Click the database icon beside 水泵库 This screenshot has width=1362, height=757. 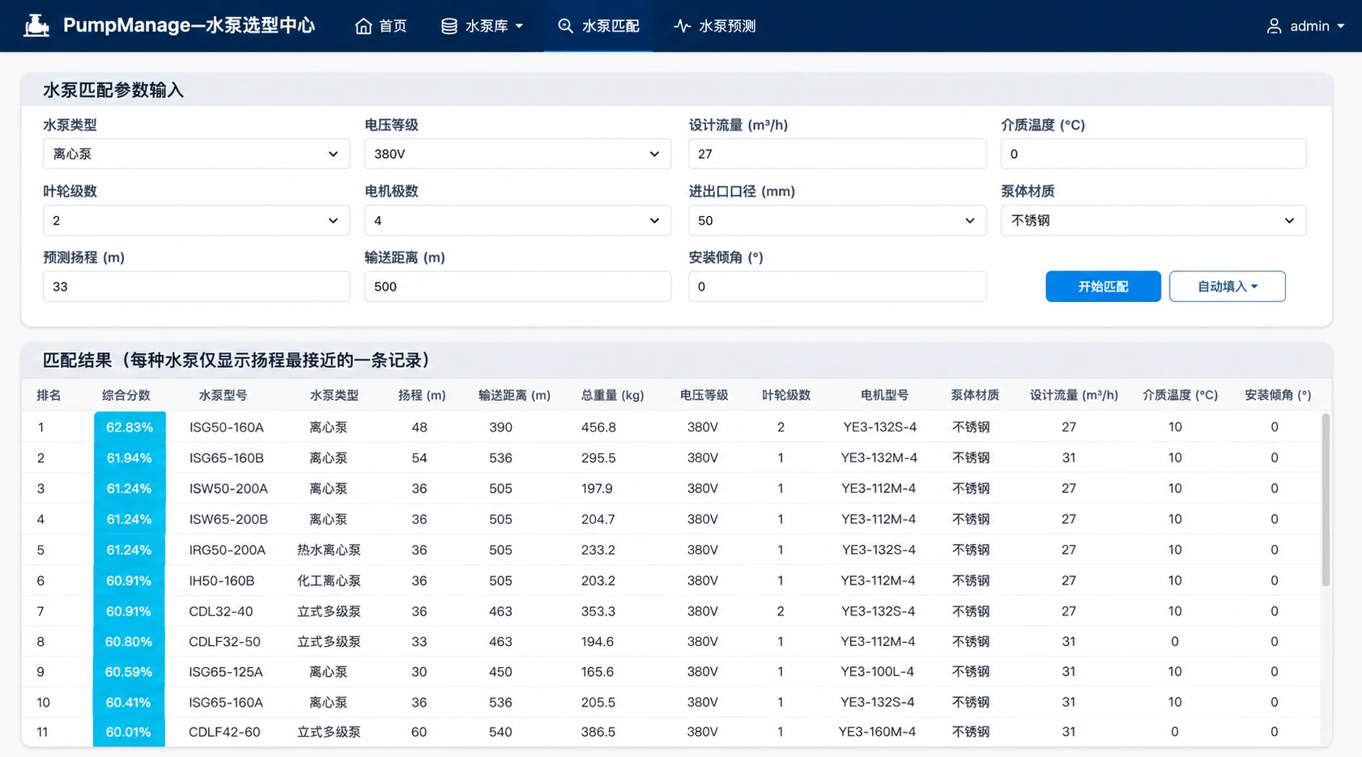(x=449, y=26)
